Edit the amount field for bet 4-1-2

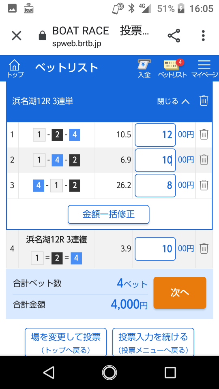click(155, 186)
